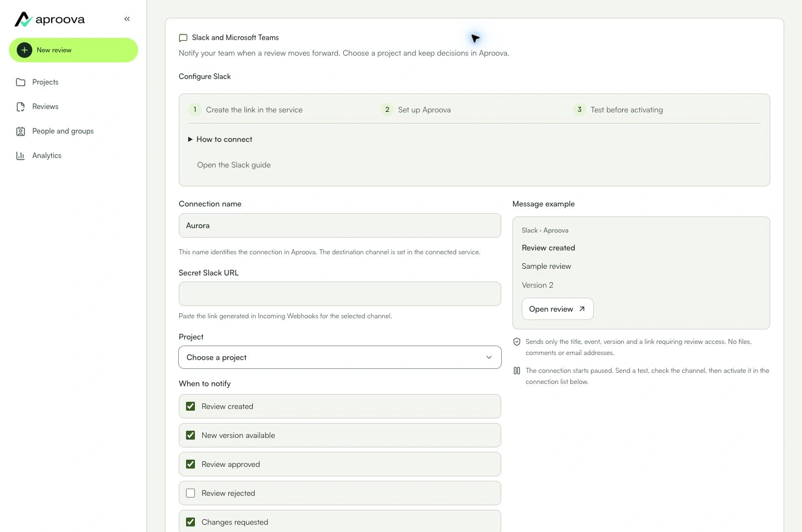802x532 pixels.
Task: Go to Projects in the sidebar
Action: point(74,82)
